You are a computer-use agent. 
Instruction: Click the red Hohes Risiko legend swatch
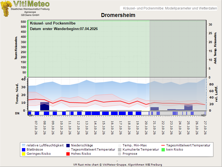coord(68,154)
